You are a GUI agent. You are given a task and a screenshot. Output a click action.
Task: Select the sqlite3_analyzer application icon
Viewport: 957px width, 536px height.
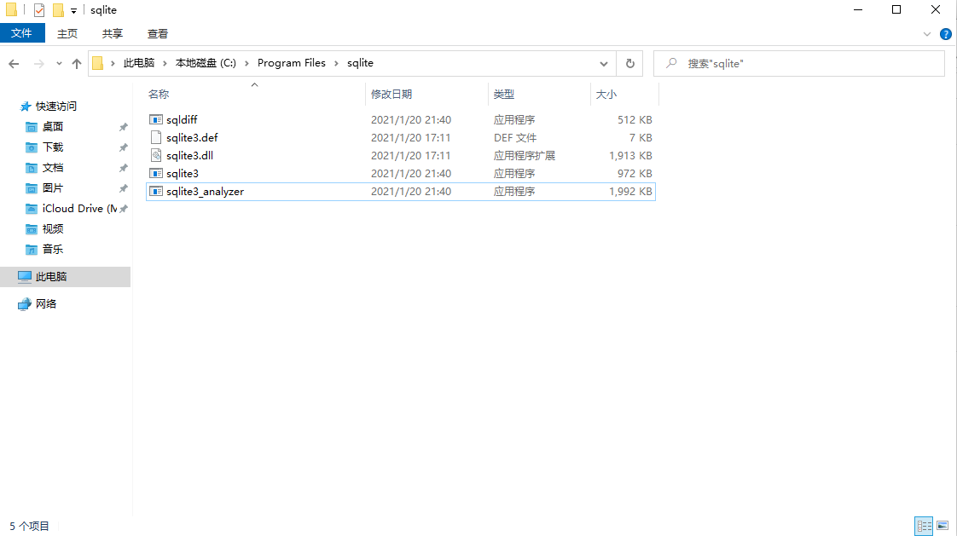pyautogui.click(x=156, y=192)
